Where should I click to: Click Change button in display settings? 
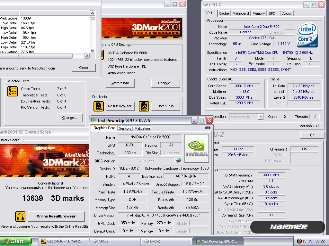pos(165,83)
